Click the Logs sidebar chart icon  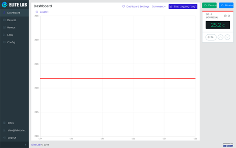pyautogui.click(x=4, y=35)
